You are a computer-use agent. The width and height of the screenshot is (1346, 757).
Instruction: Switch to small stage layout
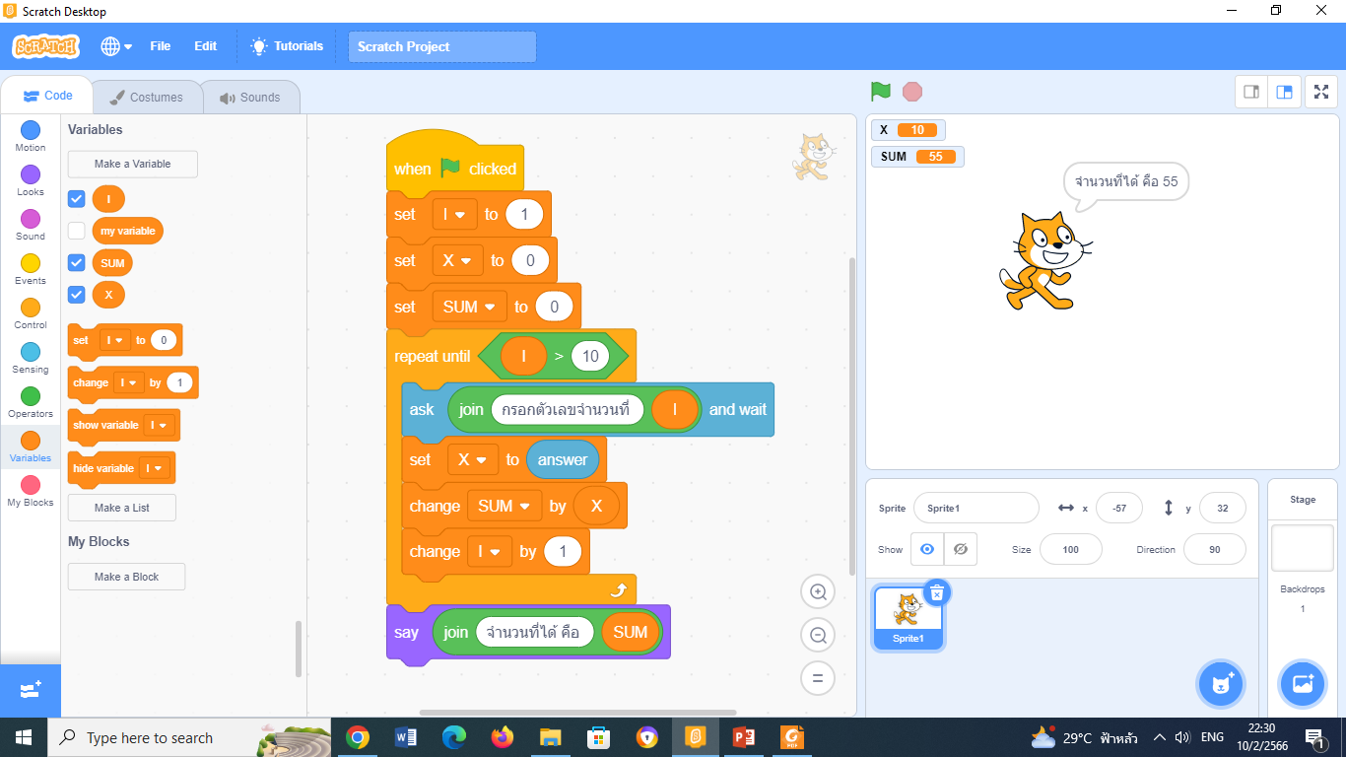coord(1251,92)
